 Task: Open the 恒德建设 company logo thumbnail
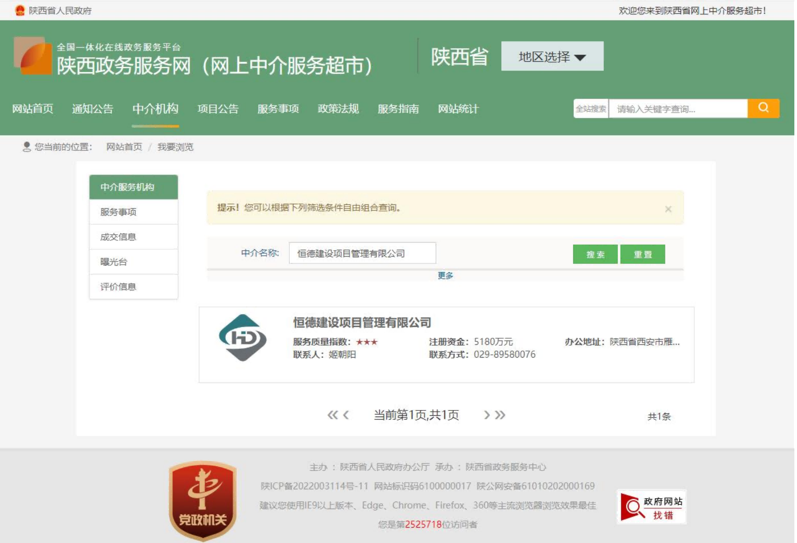point(243,338)
